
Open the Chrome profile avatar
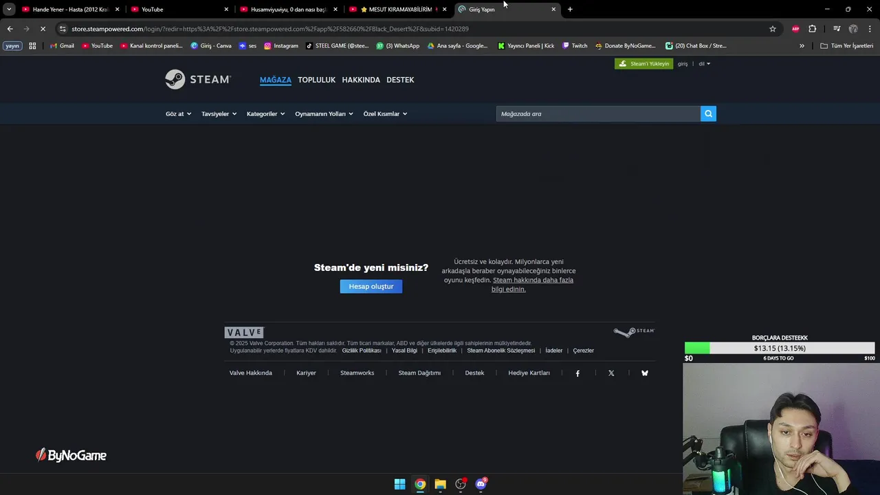[853, 29]
